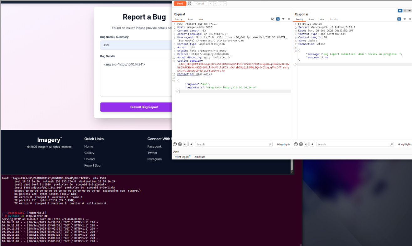Select the Raw tab in the Response panel
412x246 pixels.
pos(311,19)
